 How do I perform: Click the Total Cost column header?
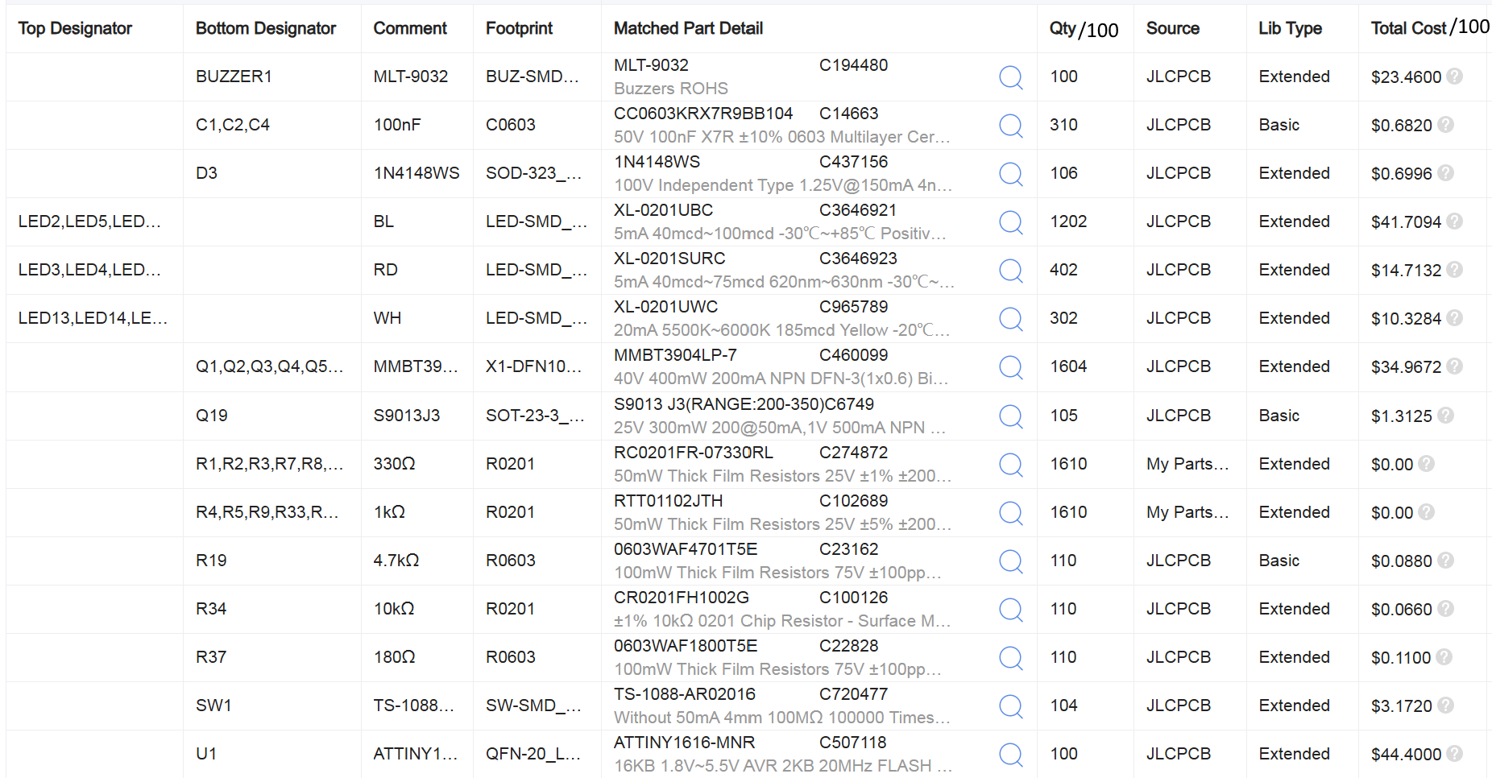pyautogui.click(x=1430, y=27)
